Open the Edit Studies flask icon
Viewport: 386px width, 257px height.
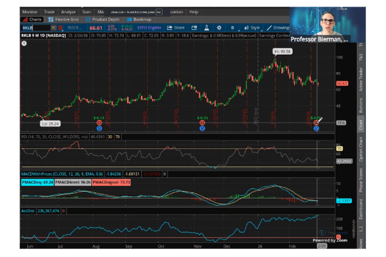click(206, 28)
